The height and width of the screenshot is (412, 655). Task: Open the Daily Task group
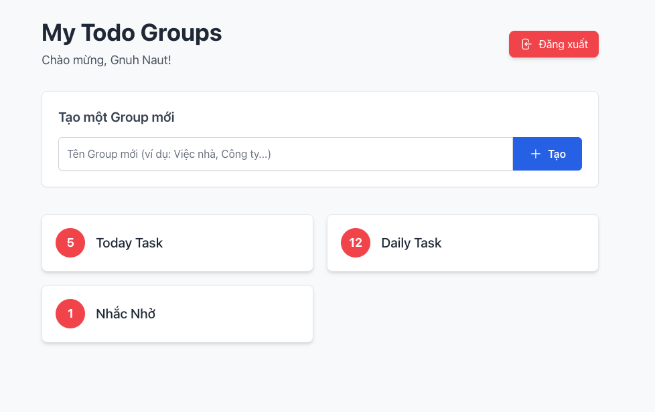coord(462,243)
